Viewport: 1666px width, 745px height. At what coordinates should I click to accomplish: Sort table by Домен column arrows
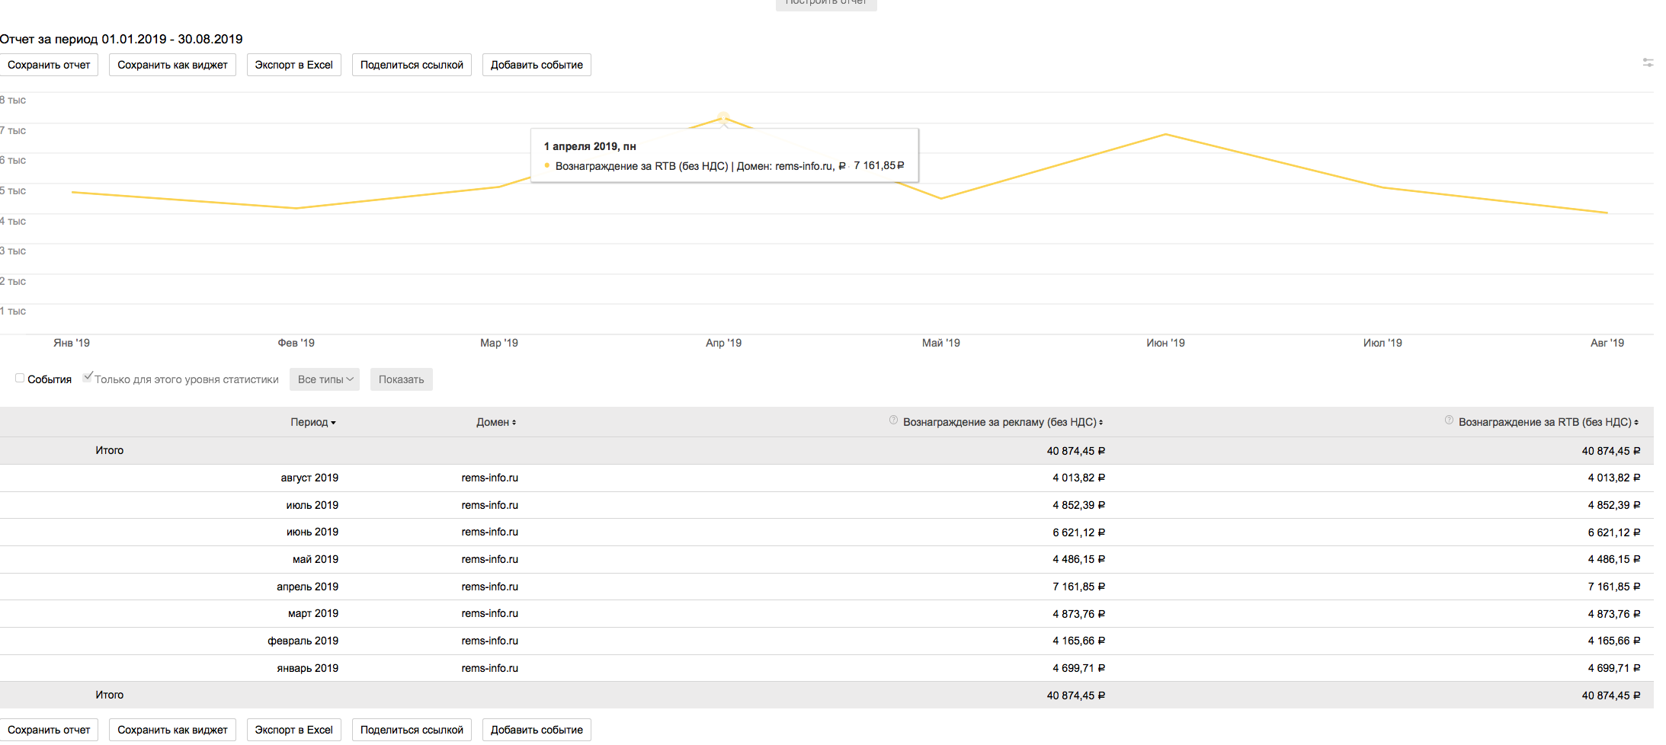[x=514, y=423]
